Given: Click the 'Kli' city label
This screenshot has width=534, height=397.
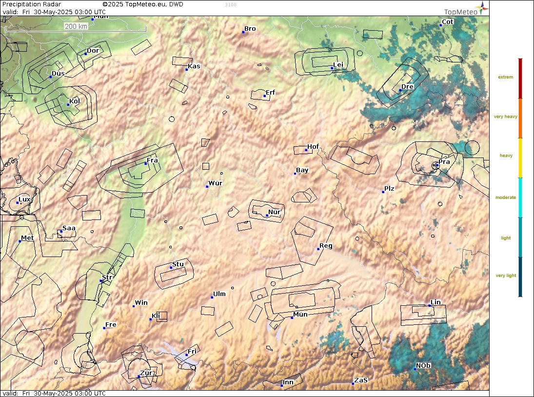Looking at the screenshot, I should [156, 316].
